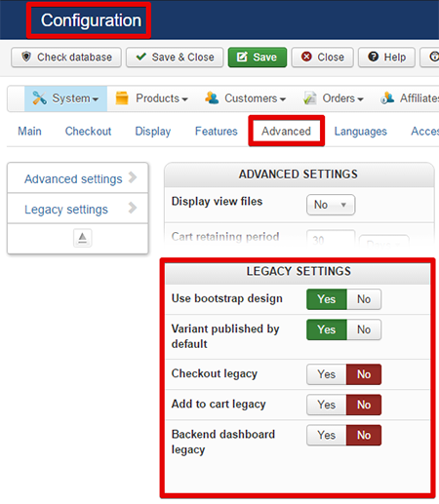Switch to the Checkout tab

point(88,132)
